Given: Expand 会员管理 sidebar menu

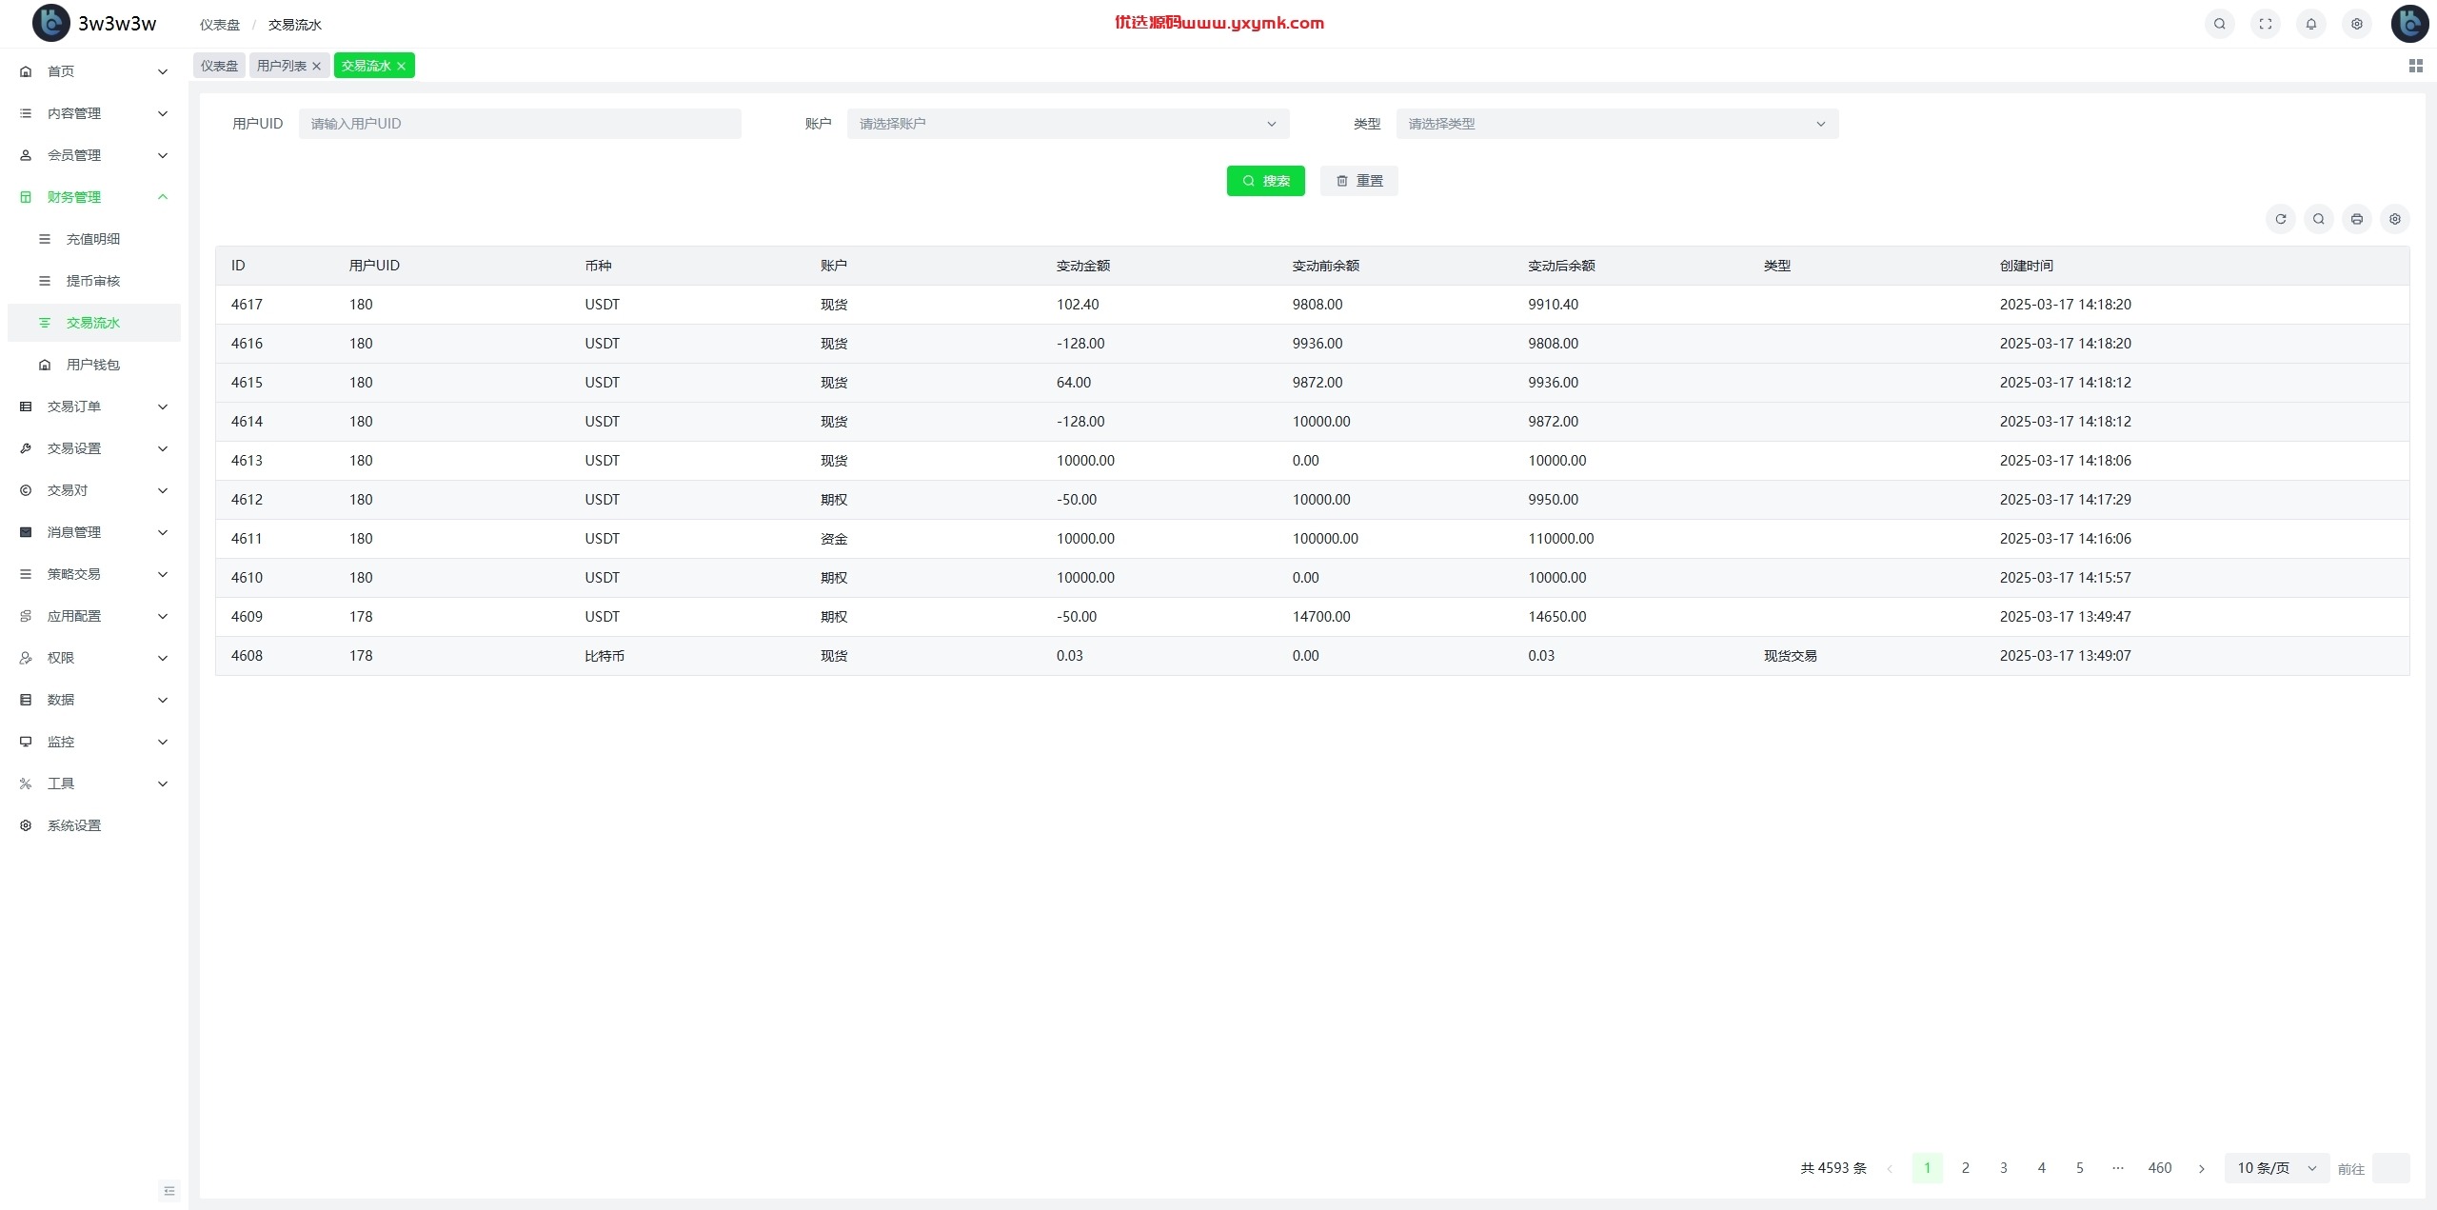Looking at the screenshot, I should [x=93, y=155].
